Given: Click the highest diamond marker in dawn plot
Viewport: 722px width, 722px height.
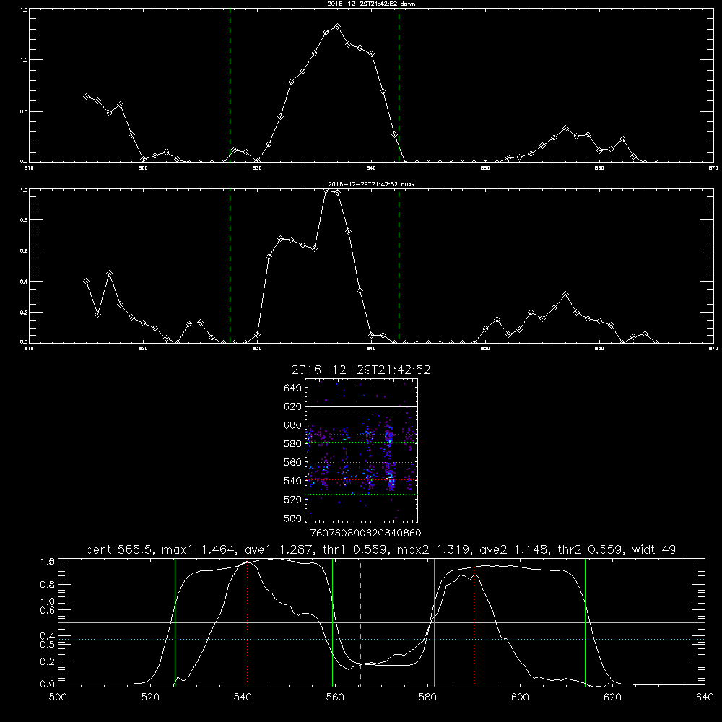Looking at the screenshot, I should point(337,26).
